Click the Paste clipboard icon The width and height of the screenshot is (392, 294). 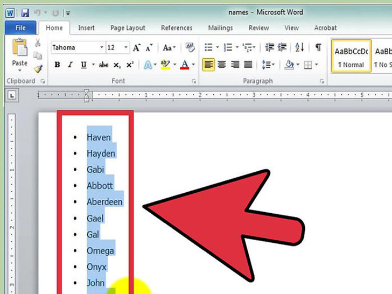tap(19, 47)
